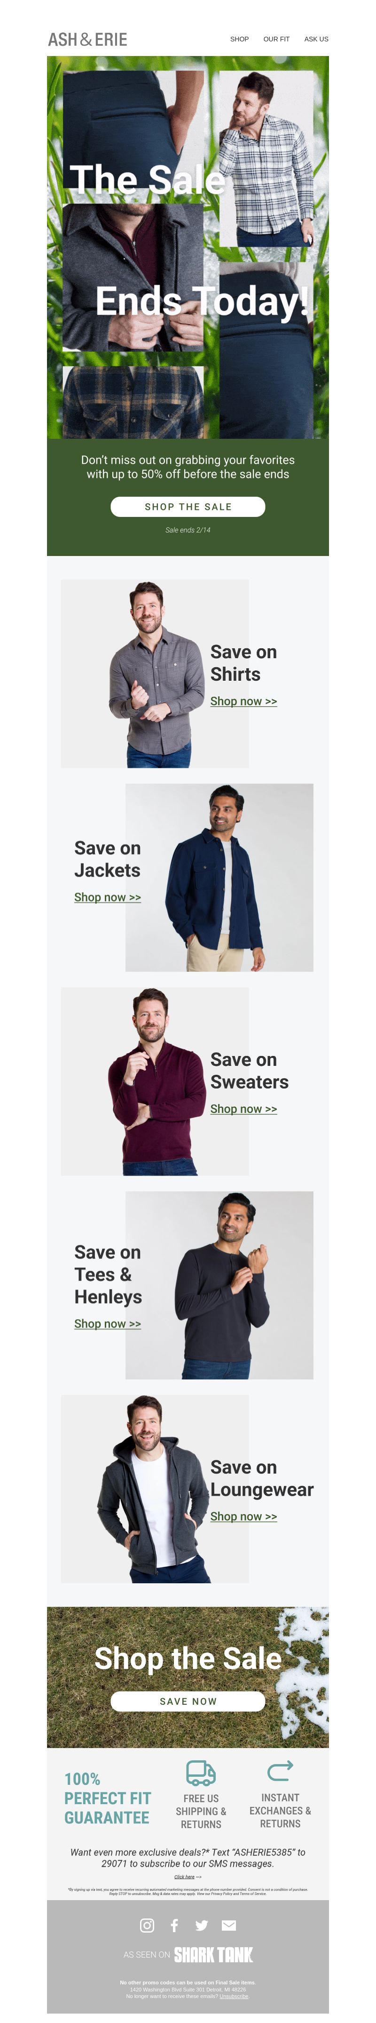Open the Twitter bird icon
This screenshot has width=376, height=2023.
(201, 1925)
